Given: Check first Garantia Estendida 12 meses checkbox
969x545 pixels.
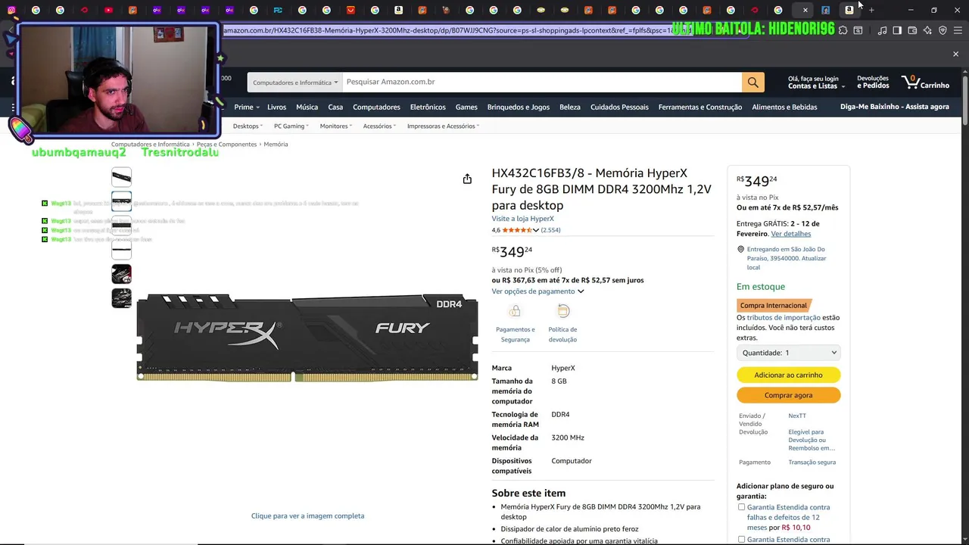Looking at the screenshot, I should tap(741, 507).
